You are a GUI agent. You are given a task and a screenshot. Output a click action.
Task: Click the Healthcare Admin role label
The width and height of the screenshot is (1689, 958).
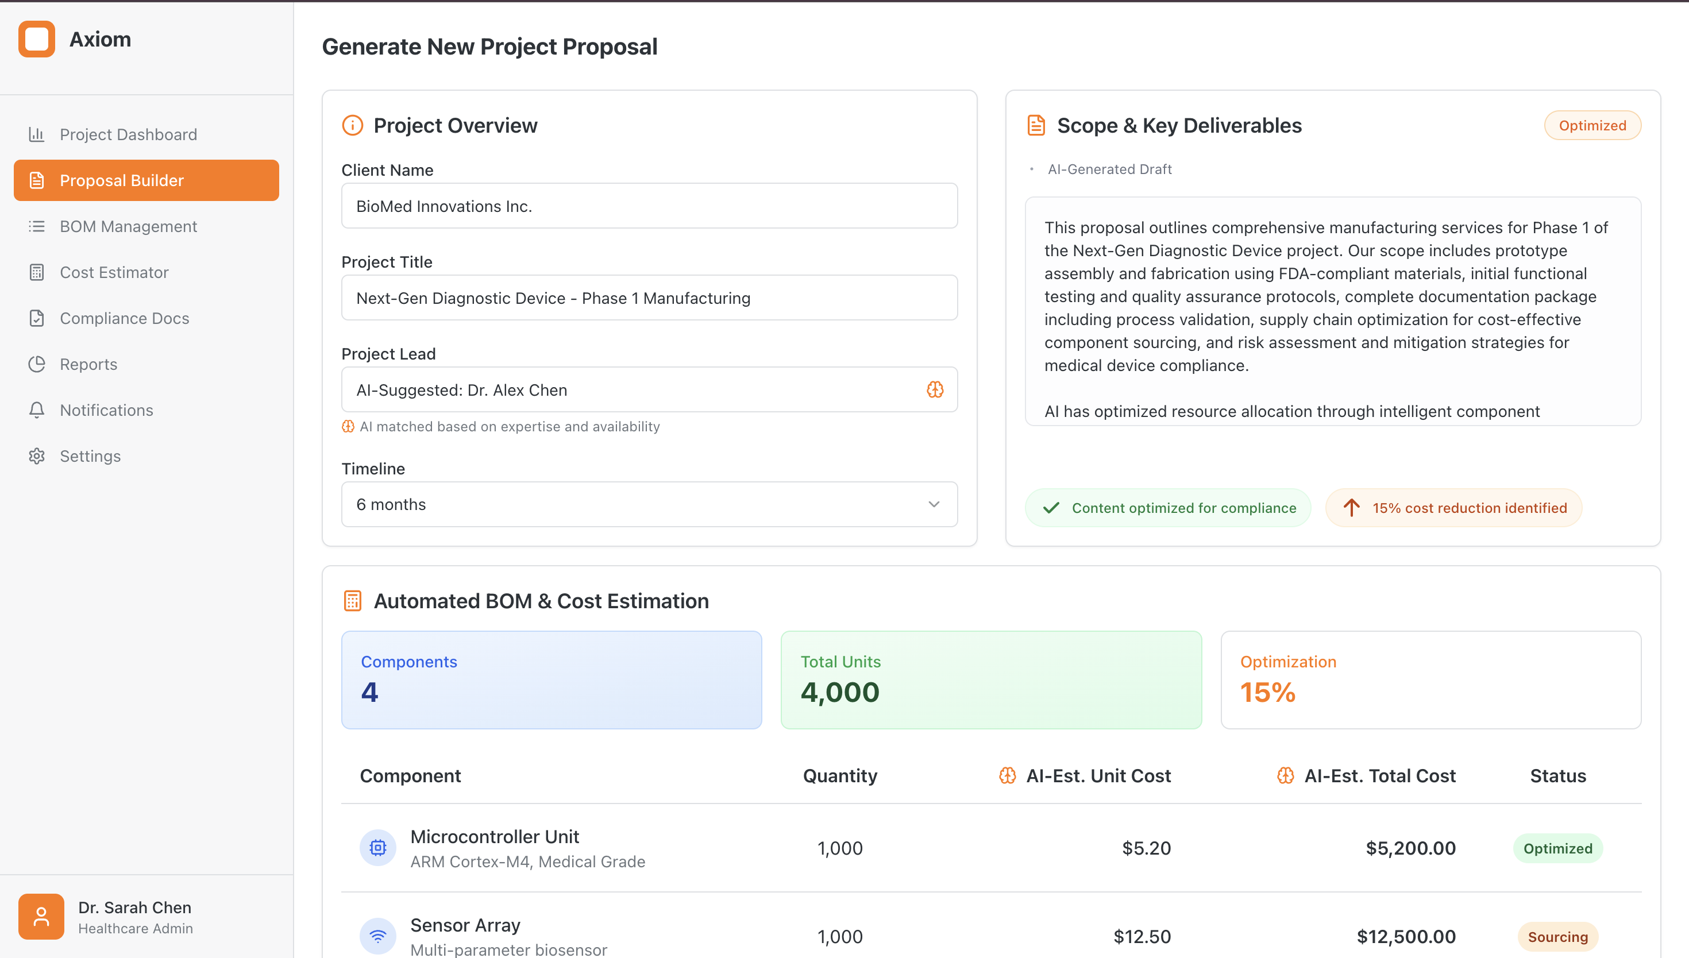136,928
